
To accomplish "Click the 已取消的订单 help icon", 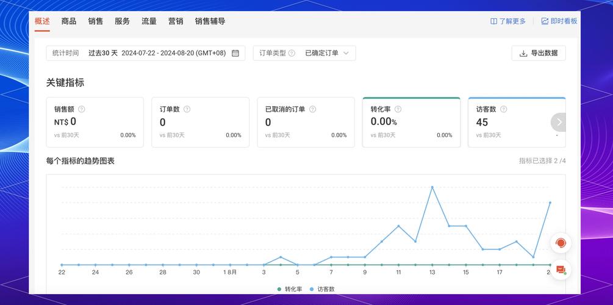I will tap(312, 109).
